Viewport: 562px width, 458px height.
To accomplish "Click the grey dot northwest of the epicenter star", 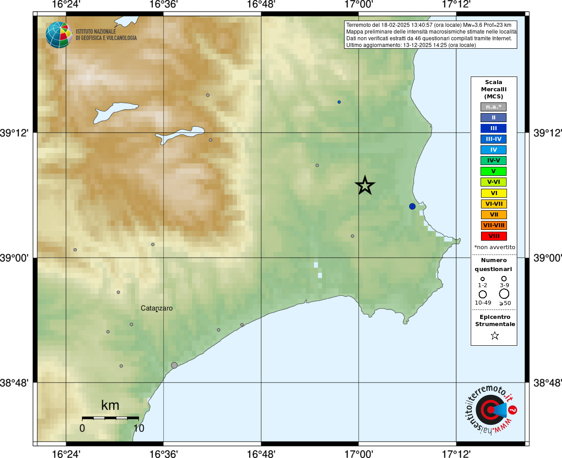I will pos(317,165).
